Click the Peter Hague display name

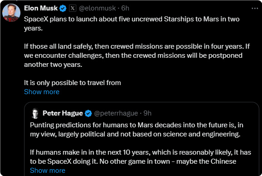tap(63, 113)
